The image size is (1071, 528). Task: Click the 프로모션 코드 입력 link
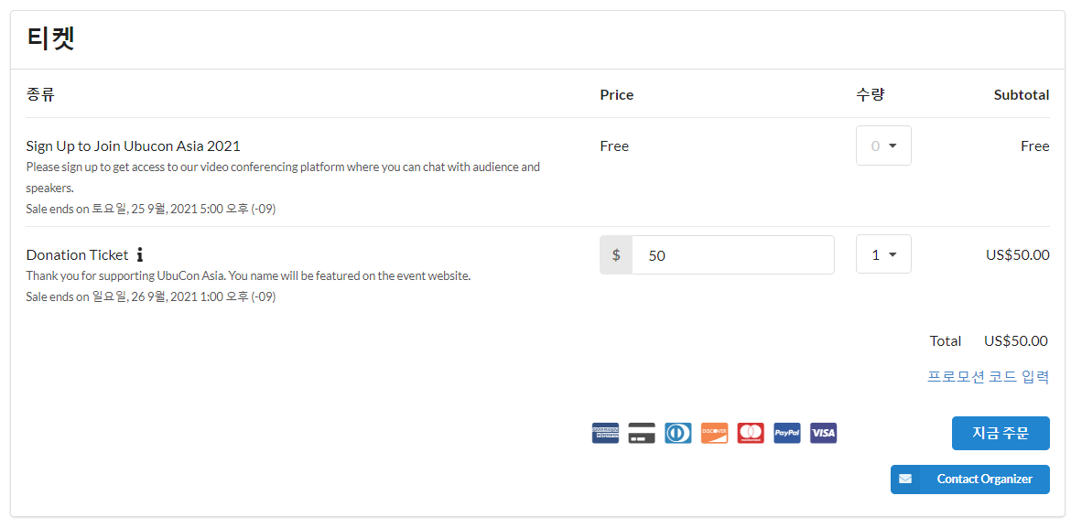click(988, 377)
